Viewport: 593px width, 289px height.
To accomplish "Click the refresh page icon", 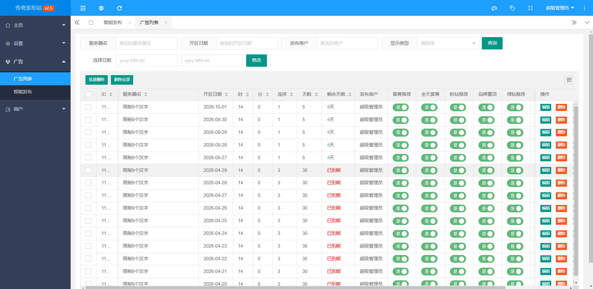I will (119, 8).
